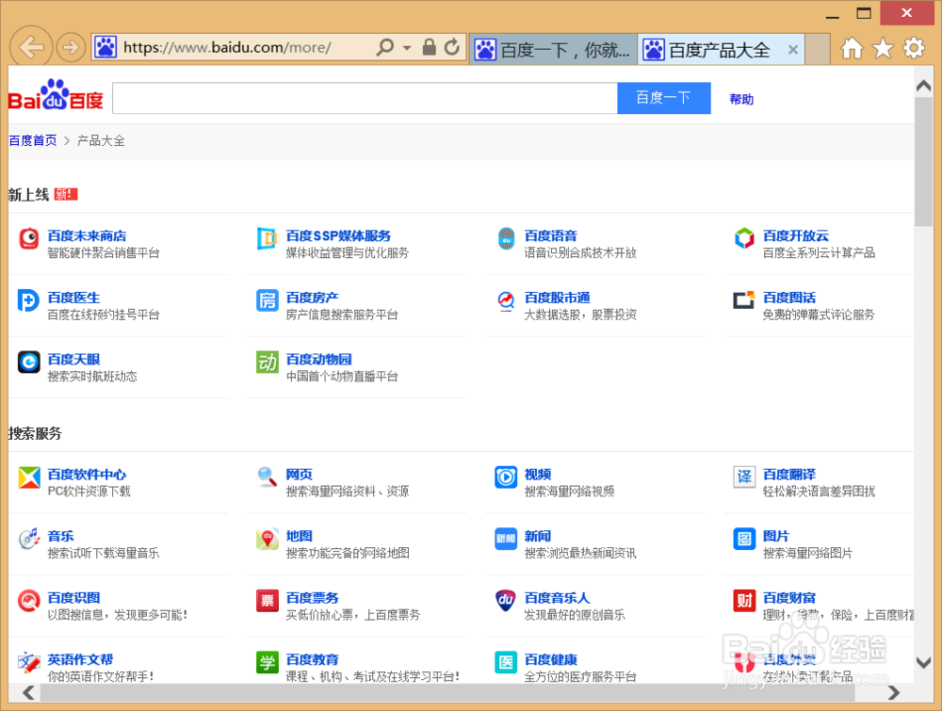Click the 网页 magnifier icon
Viewport: 942px width, 711px height.
(267, 477)
